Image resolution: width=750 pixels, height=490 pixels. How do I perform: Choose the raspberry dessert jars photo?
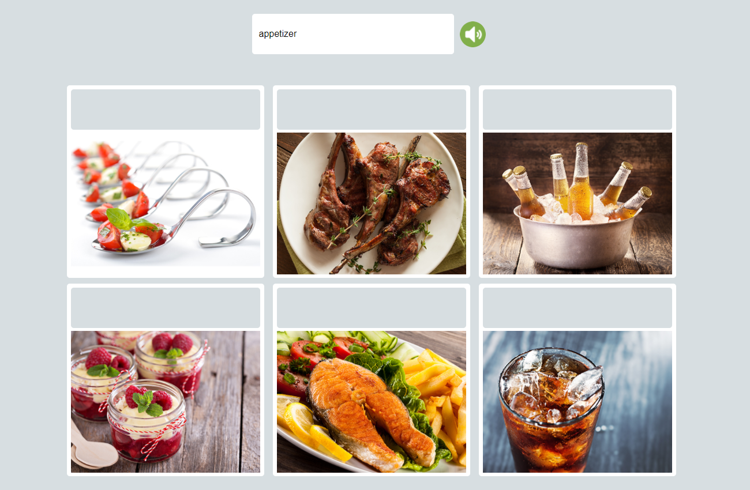pyautogui.click(x=166, y=402)
